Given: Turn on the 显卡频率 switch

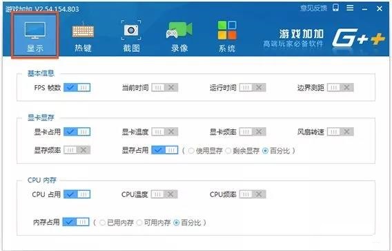Looking at the screenshot, I should (253, 132).
